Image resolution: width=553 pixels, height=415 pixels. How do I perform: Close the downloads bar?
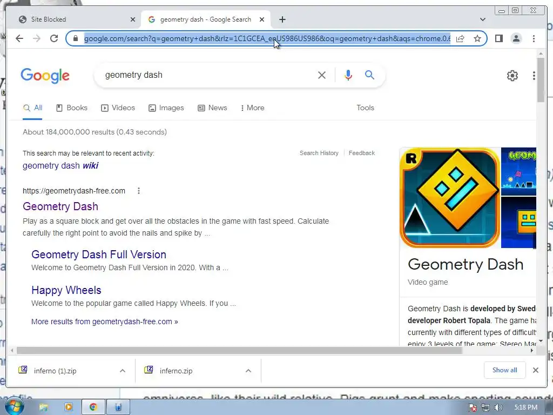point(535,370)
